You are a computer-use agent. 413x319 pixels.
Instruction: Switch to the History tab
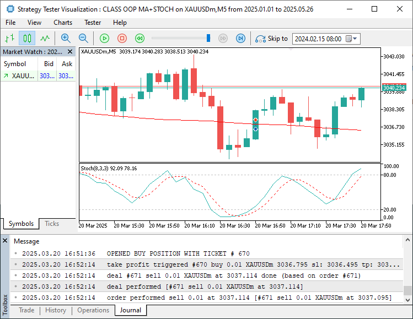pyautogui.click(x=56, y=310)
